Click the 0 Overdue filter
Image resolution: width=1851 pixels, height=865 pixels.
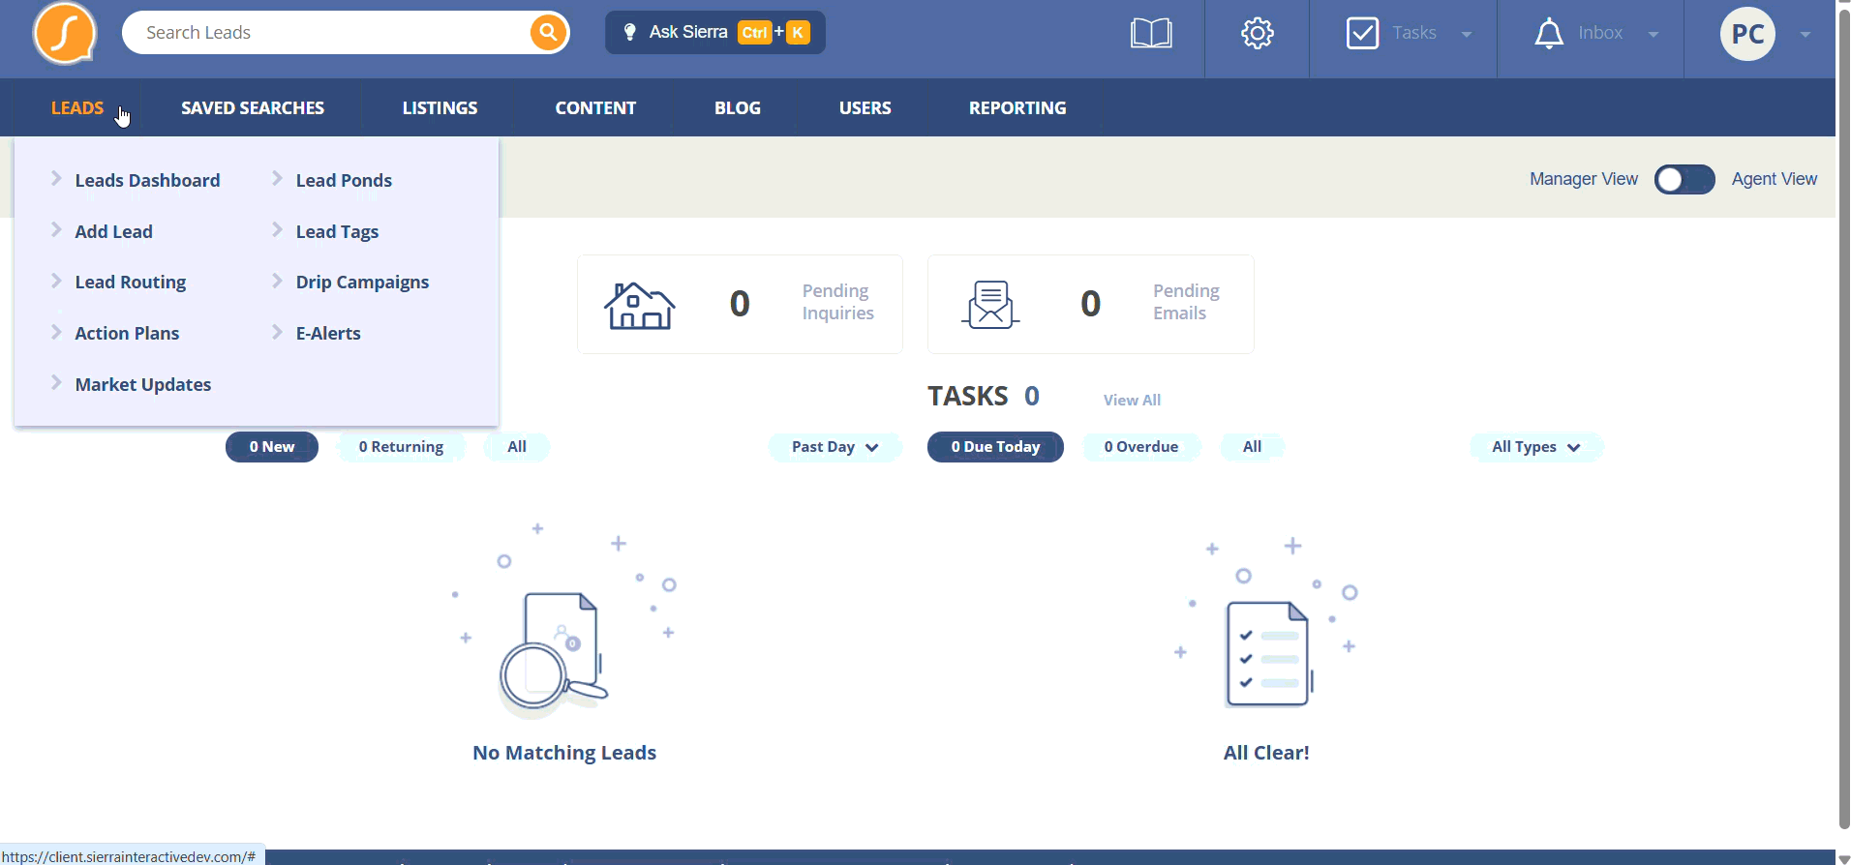tap(1141, 447)
